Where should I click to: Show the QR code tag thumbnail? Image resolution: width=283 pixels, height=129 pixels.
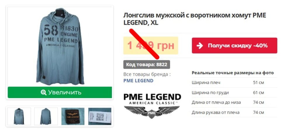click(x=100, y=116)
